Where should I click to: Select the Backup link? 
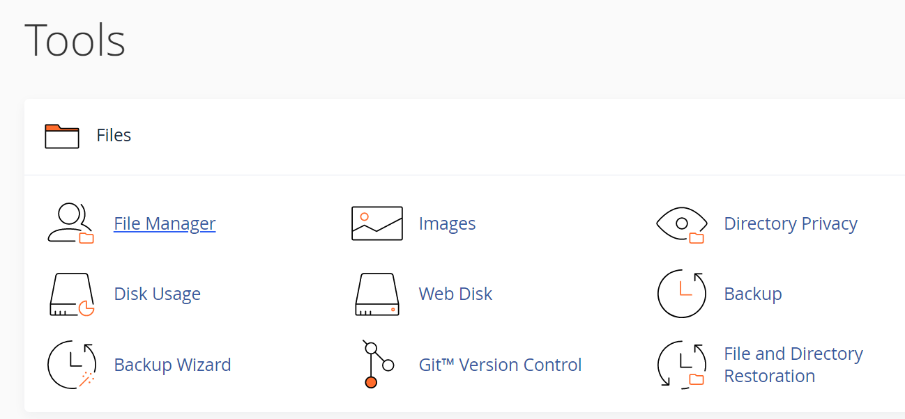point(753,294)
